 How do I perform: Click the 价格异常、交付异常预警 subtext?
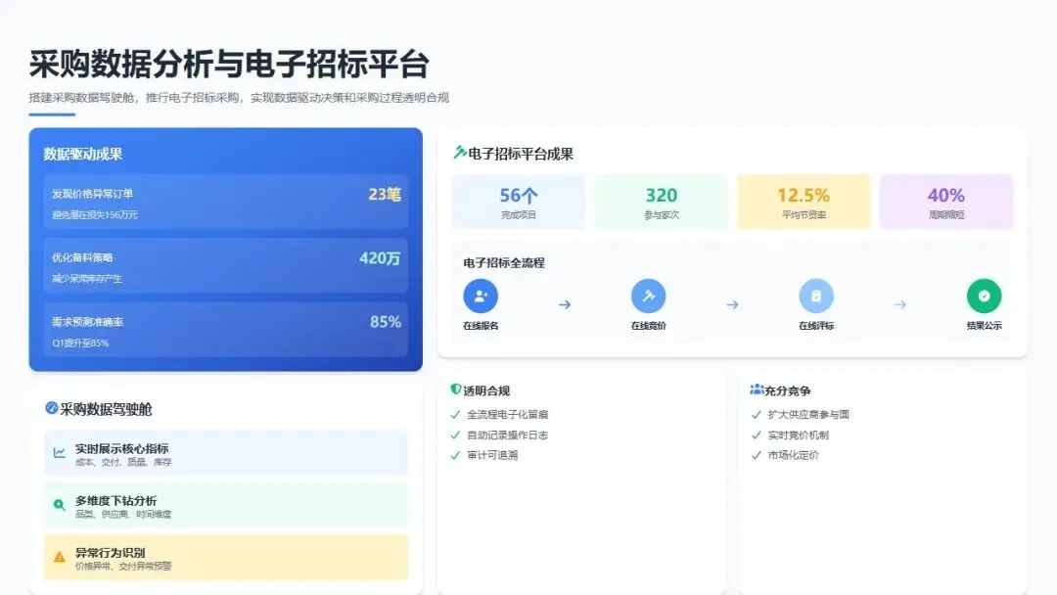coord(123,567)
